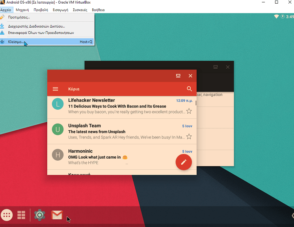Viewport: 294px width, 227px height.
Task: Click the clock showing 3:49
Action: [x=290, y=17]
